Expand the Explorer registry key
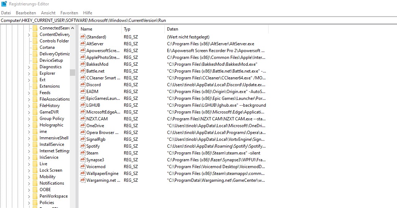 (29, 73)
